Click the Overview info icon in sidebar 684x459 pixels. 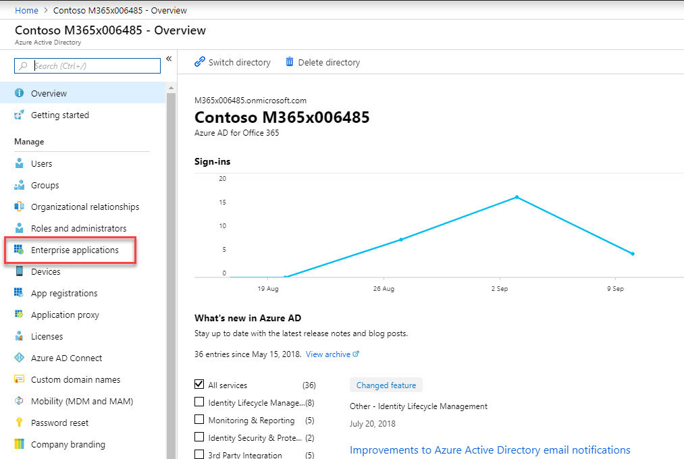[x=19, y=93]
